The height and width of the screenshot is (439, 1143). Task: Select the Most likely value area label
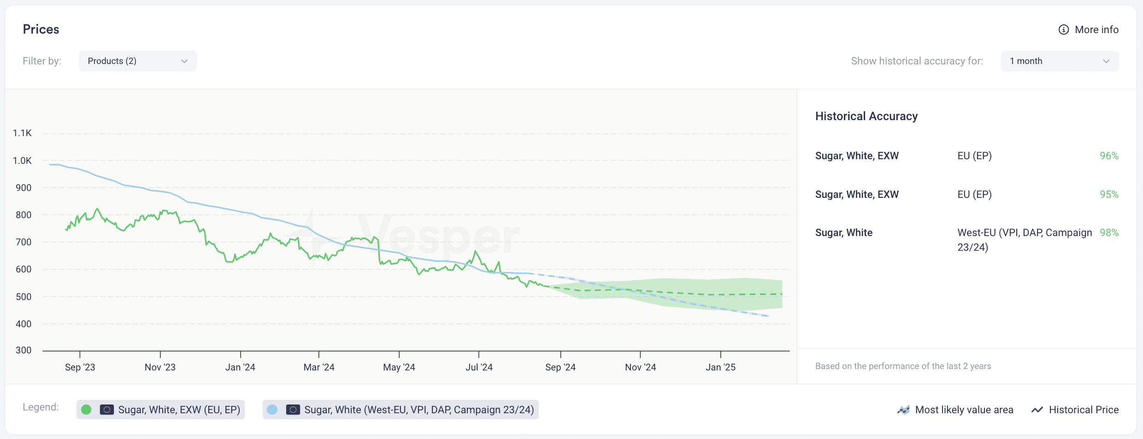pos(964,410)
